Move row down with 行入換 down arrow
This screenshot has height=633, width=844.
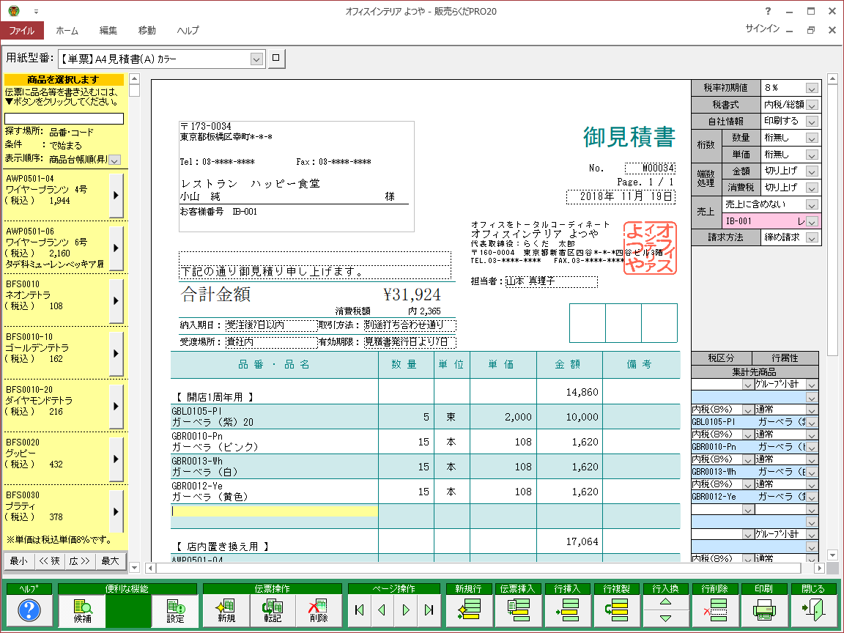click(666, 618)
